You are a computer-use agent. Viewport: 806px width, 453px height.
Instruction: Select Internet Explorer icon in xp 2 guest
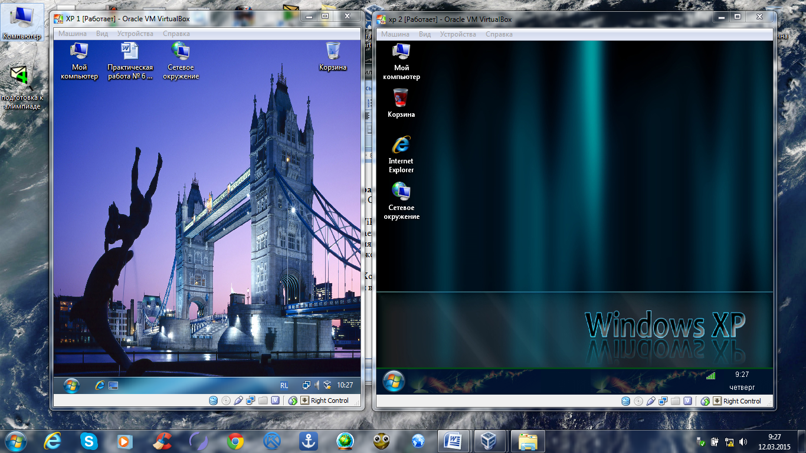pyautogui.click(x=401, y=154)
